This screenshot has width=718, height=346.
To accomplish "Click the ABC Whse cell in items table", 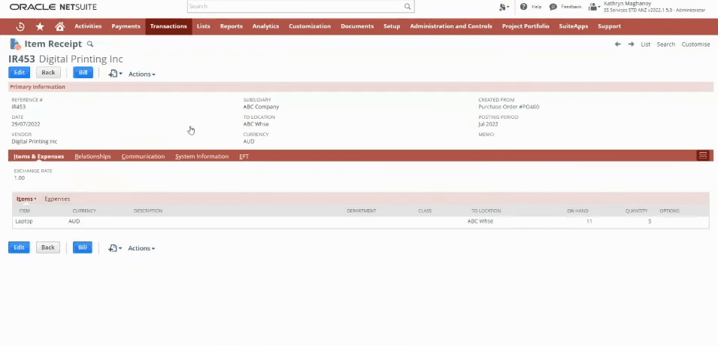I will pyautogui.click(x=480, y=221).
